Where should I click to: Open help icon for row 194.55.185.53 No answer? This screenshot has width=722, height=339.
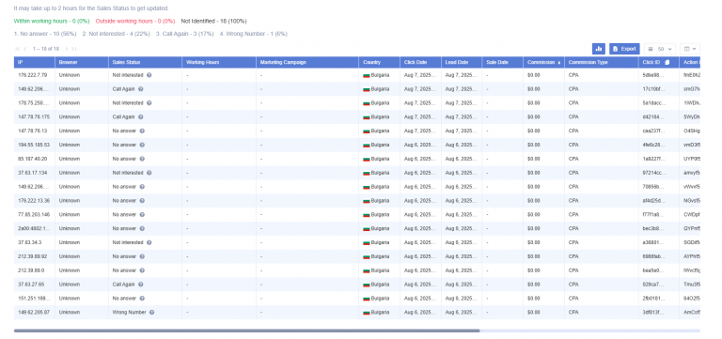pyautogui.click(x=142, y=145)
